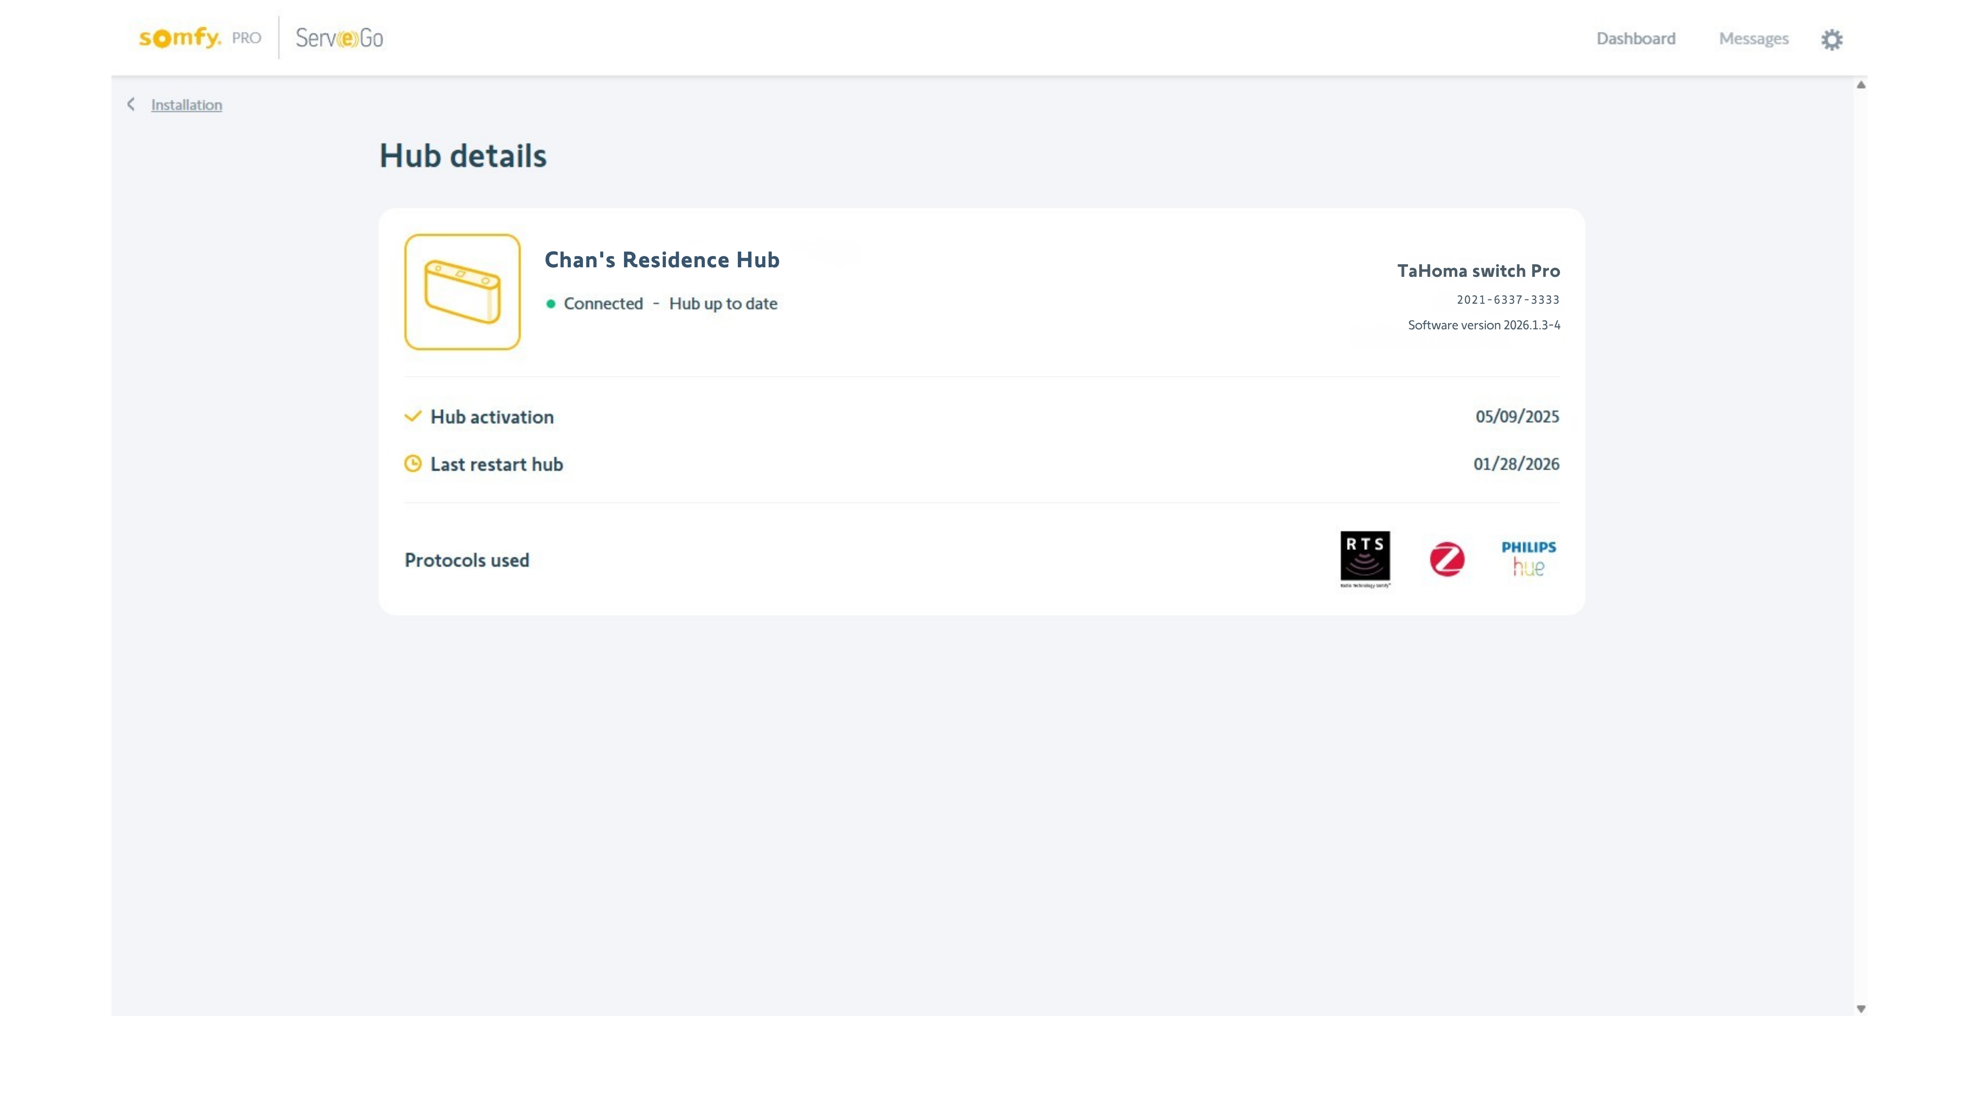Click the Hub activation checkmark icon

[413, 416]
